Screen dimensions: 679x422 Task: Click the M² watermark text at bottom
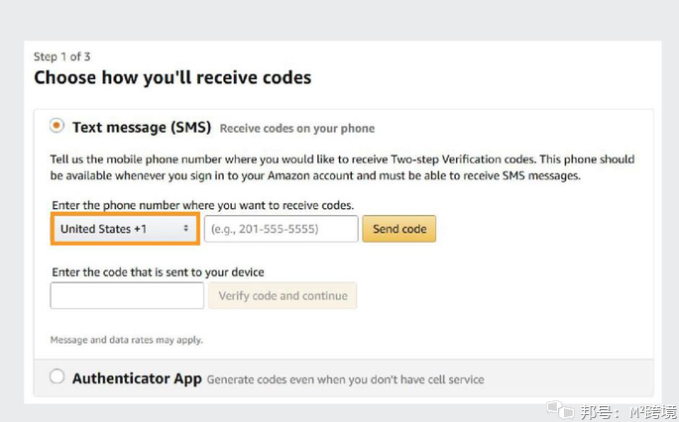tap(653, 411)
